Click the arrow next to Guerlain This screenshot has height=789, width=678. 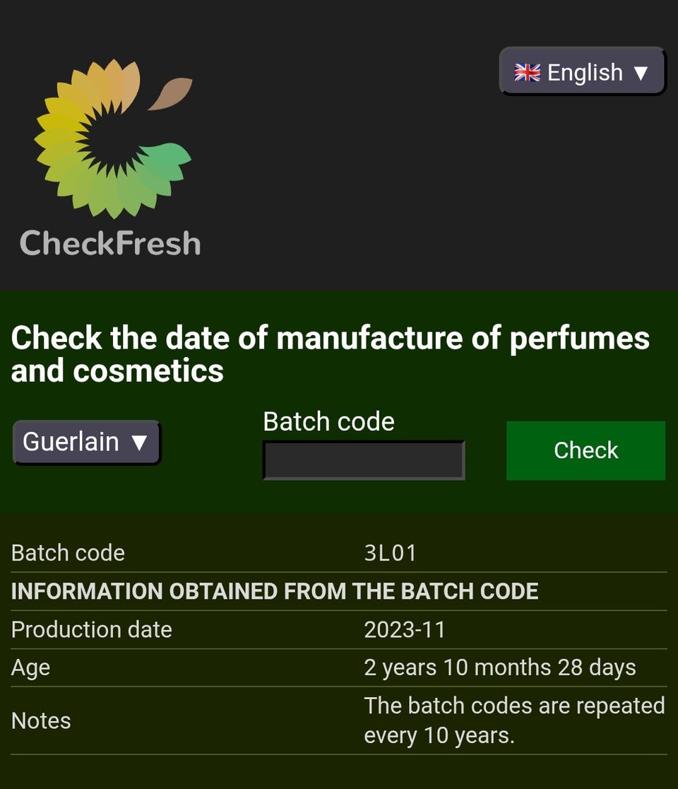139,443
